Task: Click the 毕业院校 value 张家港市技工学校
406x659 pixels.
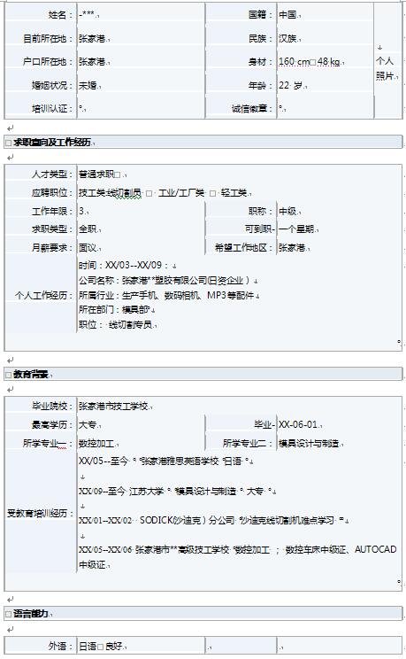Action: point(113,406)
